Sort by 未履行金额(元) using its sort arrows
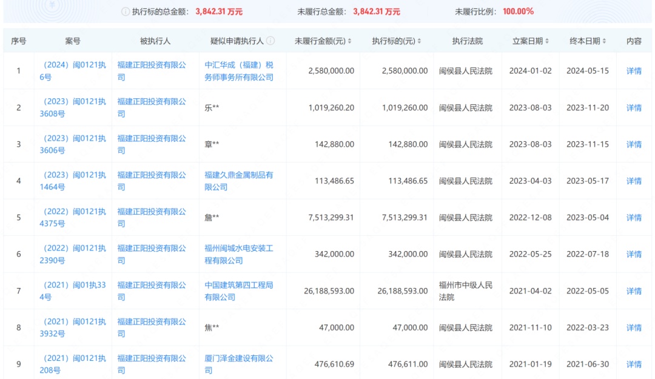The image size is (655, 379). tap(349, 41)
